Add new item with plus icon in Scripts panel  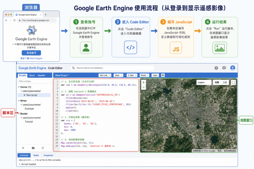[x=23, y=148]
